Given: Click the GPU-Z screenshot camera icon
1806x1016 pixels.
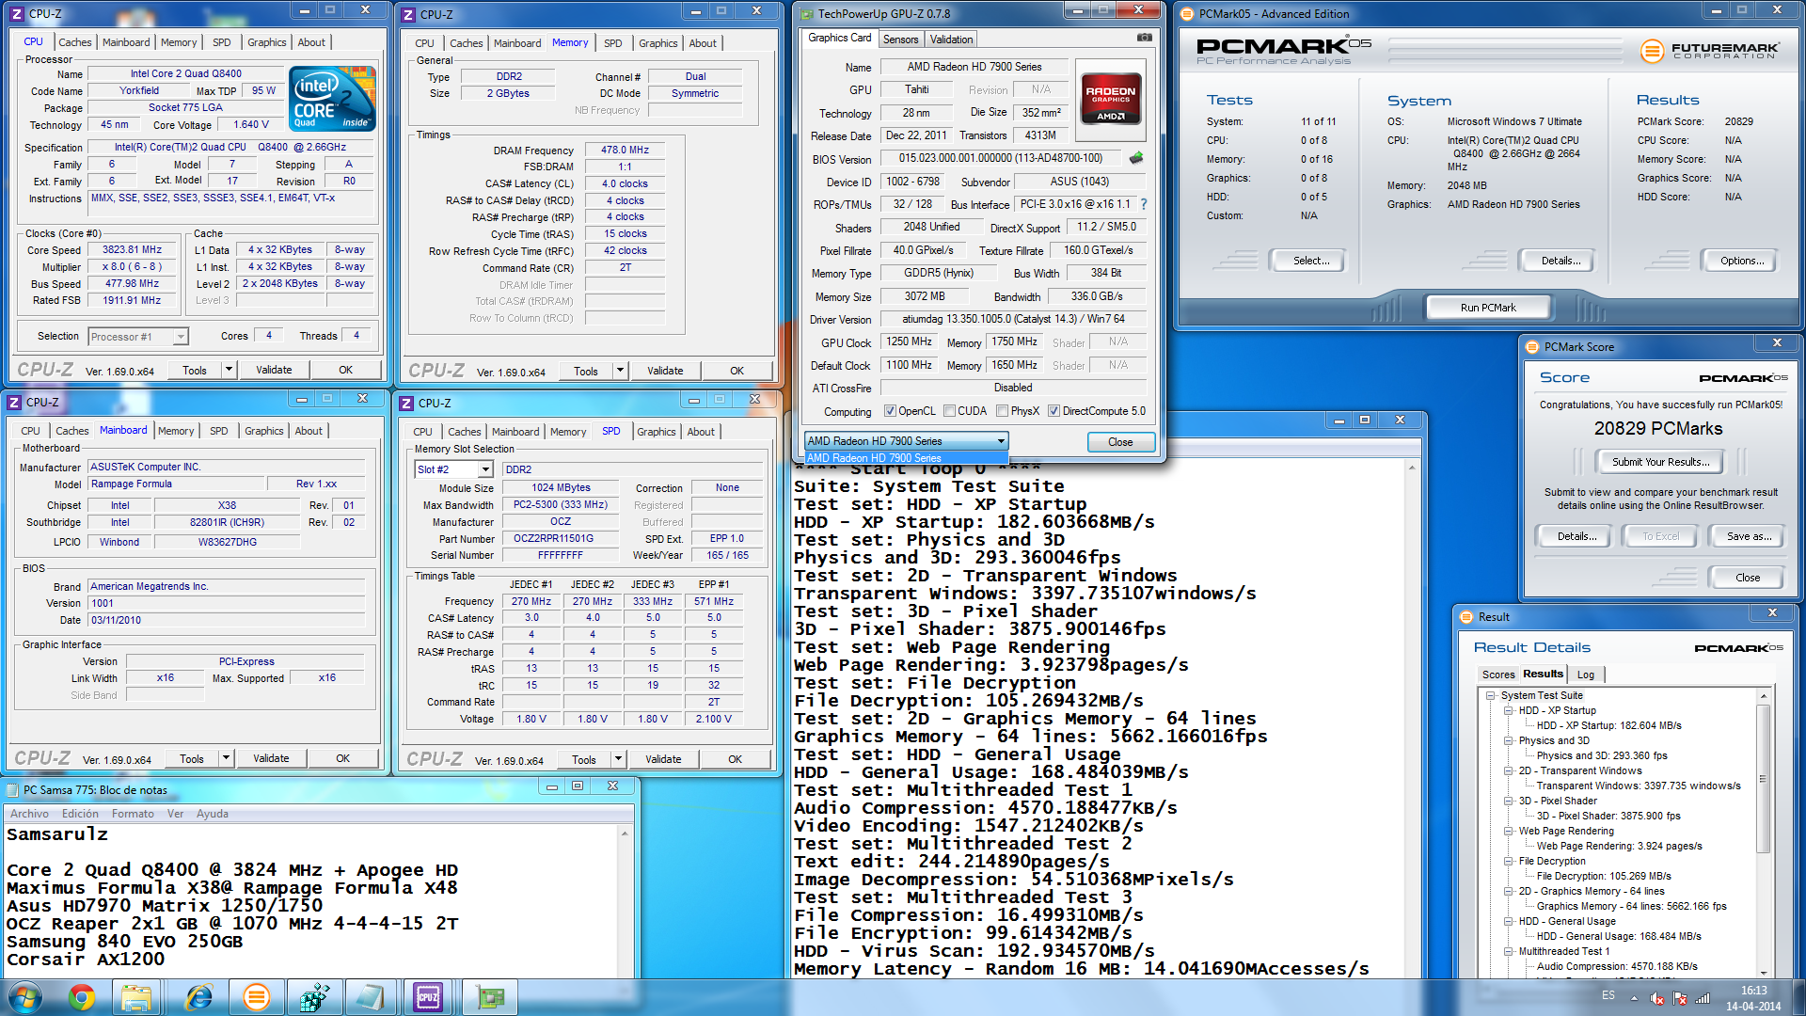Looking at the screenshot, I should [1145, 39].
